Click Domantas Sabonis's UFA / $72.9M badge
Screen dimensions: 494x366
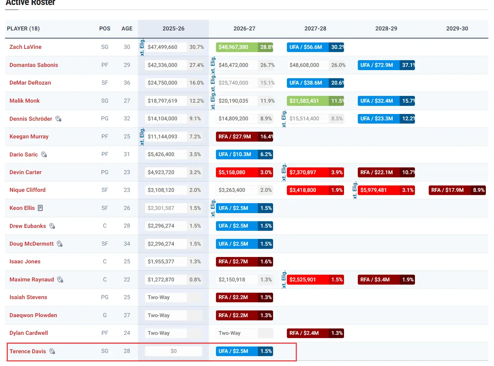(377, 65)
